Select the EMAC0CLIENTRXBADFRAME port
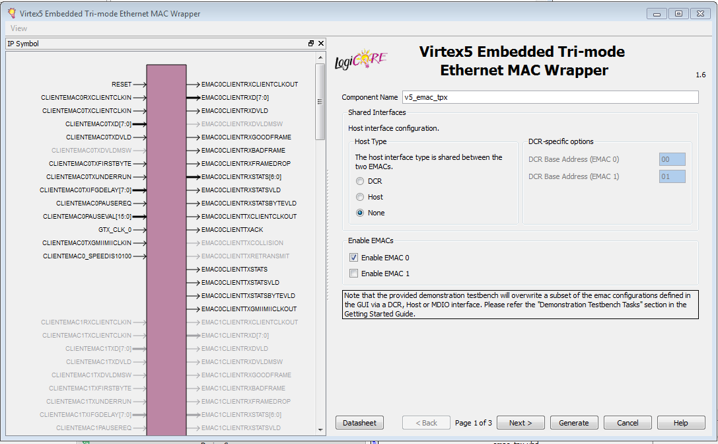718x444 pixels. click(243, 150)
